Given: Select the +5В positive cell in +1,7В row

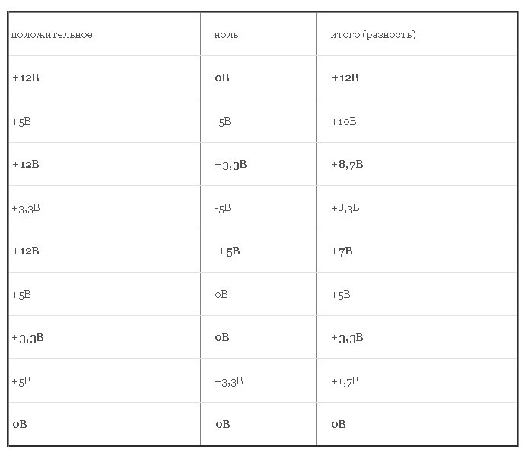Looking at the screenshot, I should click(21, 380).
